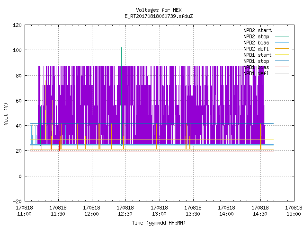The width and height of the screenshot is (303, 227).
Task: Click the 11:30 time tick label
Action: coord(58,214)
